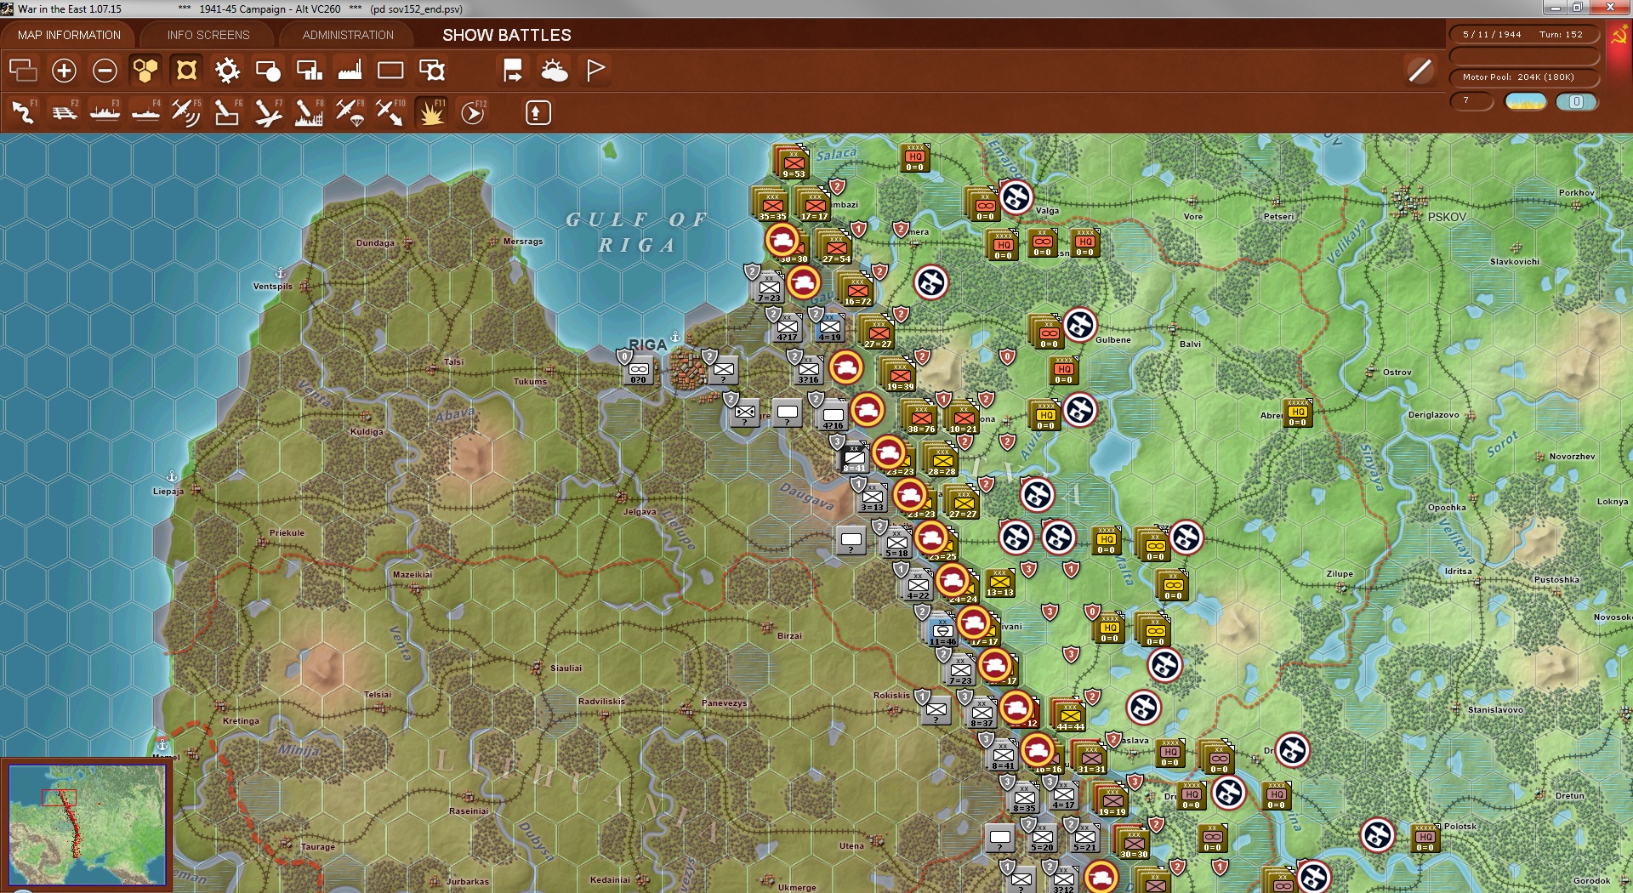Click the rectangle-with-gear toolbar icon
Viewport: 1633px width, 893px height.
pos(432,71)
